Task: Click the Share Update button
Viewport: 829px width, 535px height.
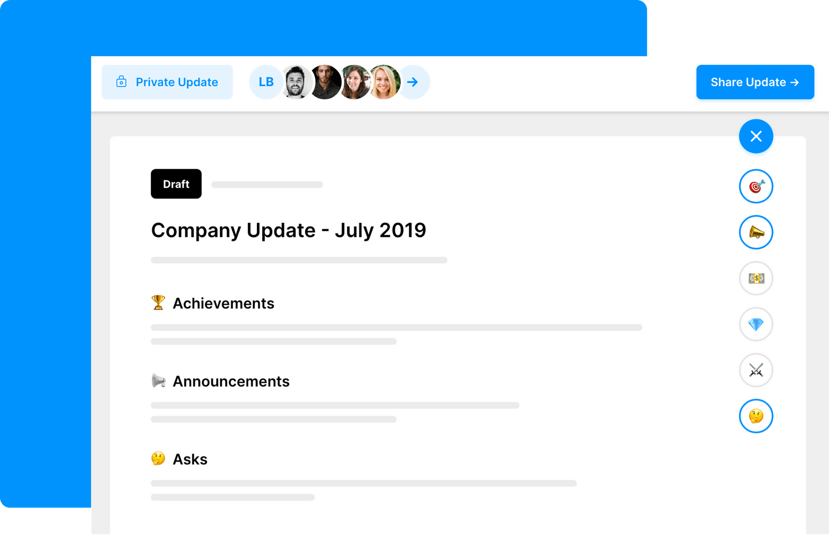Action: (x=755, y=82)
